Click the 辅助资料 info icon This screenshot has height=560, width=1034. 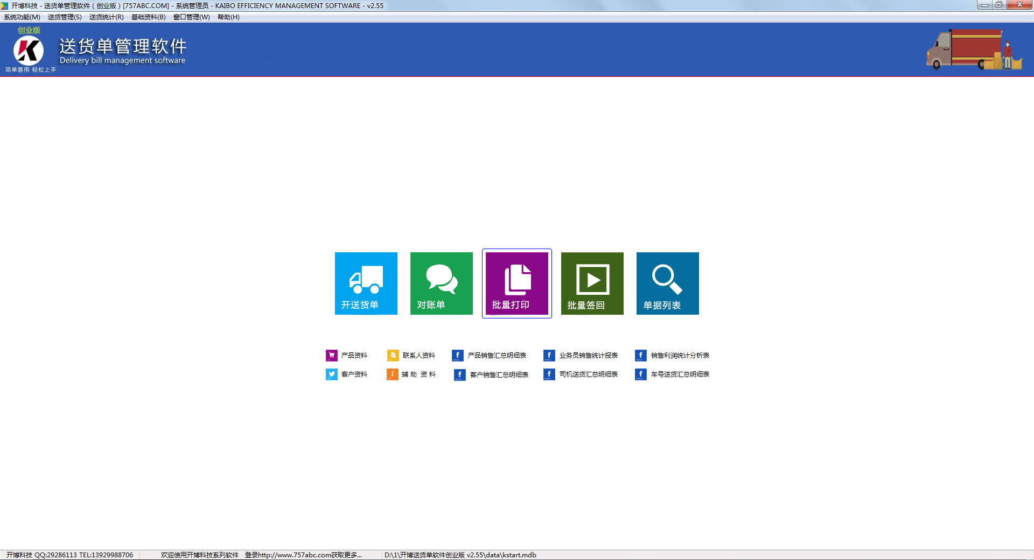(393, 374)
